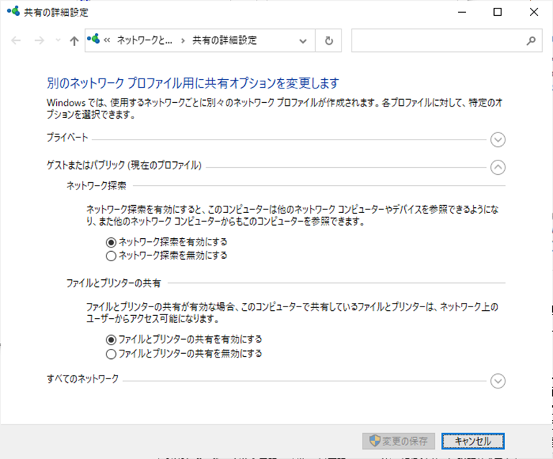Click the ネットワークと... breadcrumb

click(x=145, y=40)
